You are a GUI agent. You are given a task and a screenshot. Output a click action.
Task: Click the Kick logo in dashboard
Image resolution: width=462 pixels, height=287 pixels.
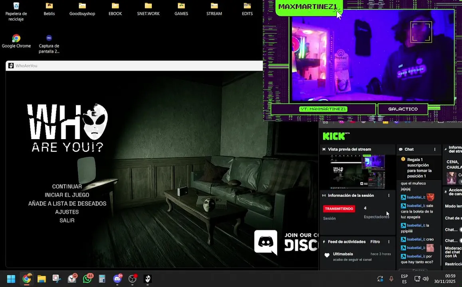tap(335, 136)
